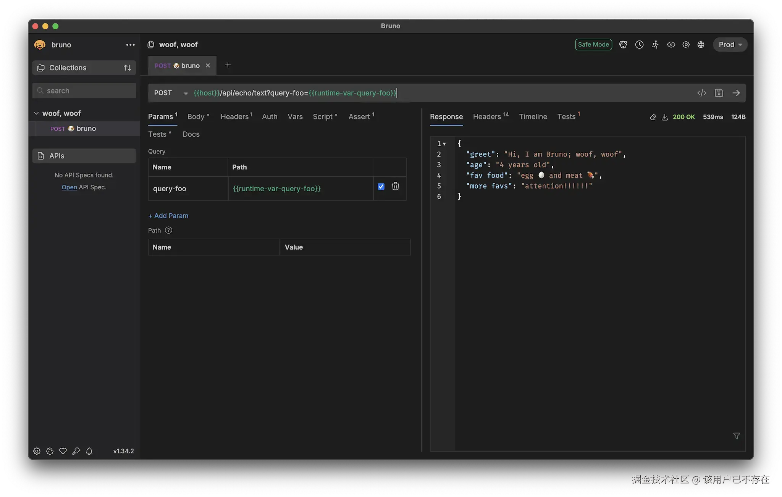
Task: Uncheck the query-foo param checkbox
Action: [x=381, y=186]
